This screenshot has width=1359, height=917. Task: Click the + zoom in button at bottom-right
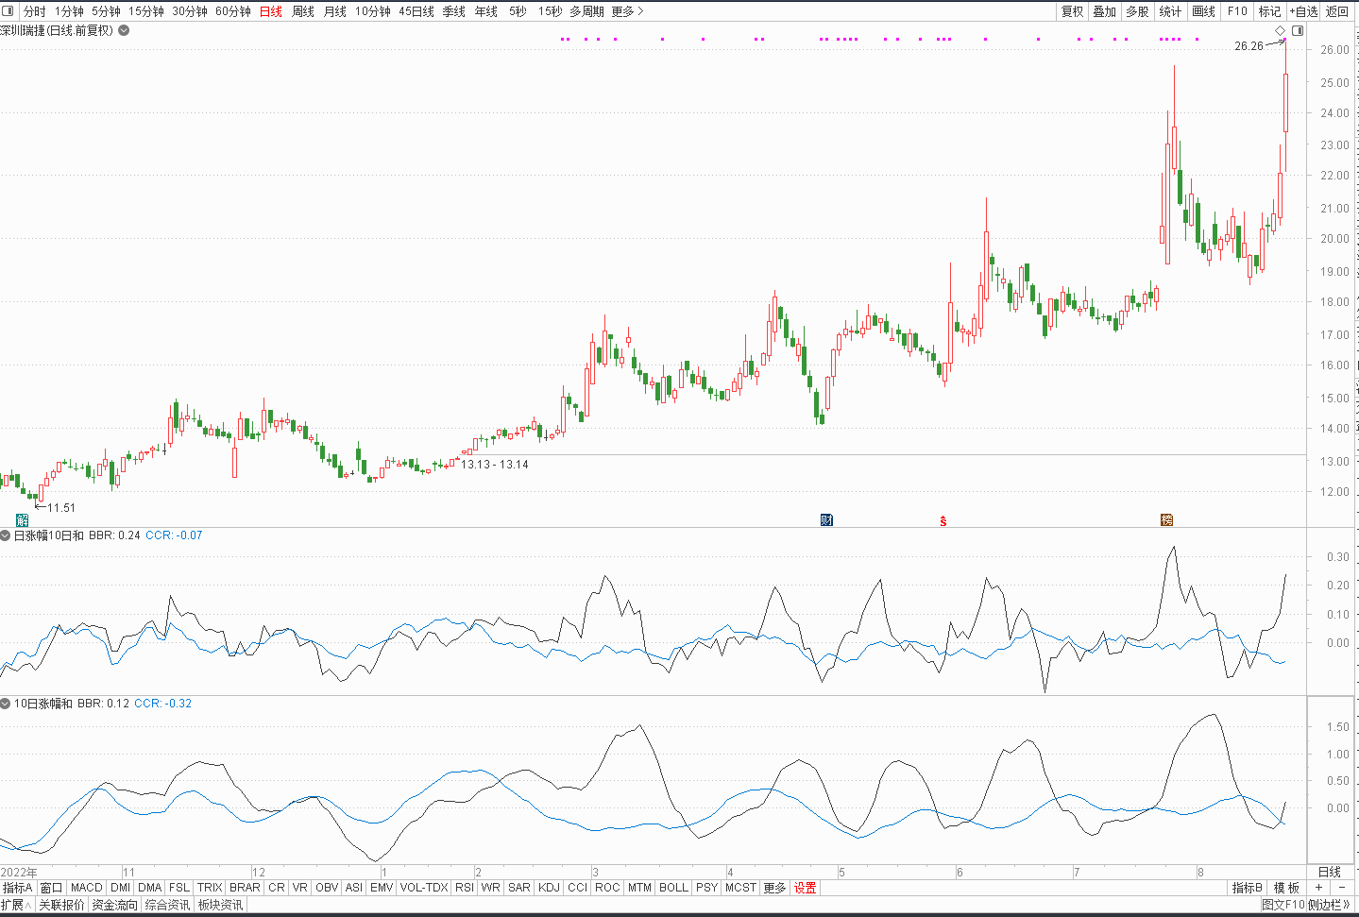click(1319, 888)
